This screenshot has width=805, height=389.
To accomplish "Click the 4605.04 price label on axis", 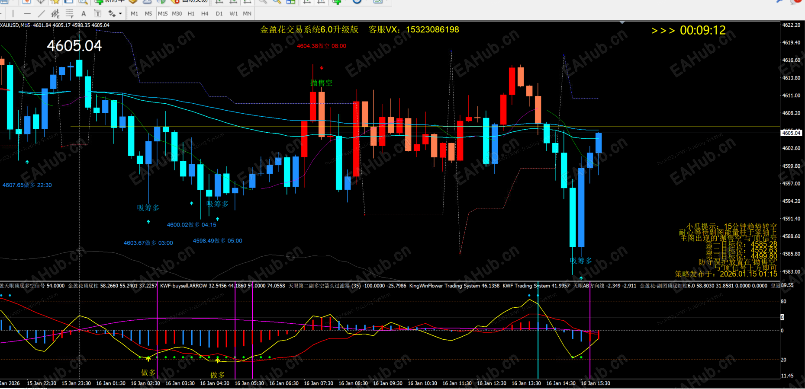I will (x=791, y=133).
